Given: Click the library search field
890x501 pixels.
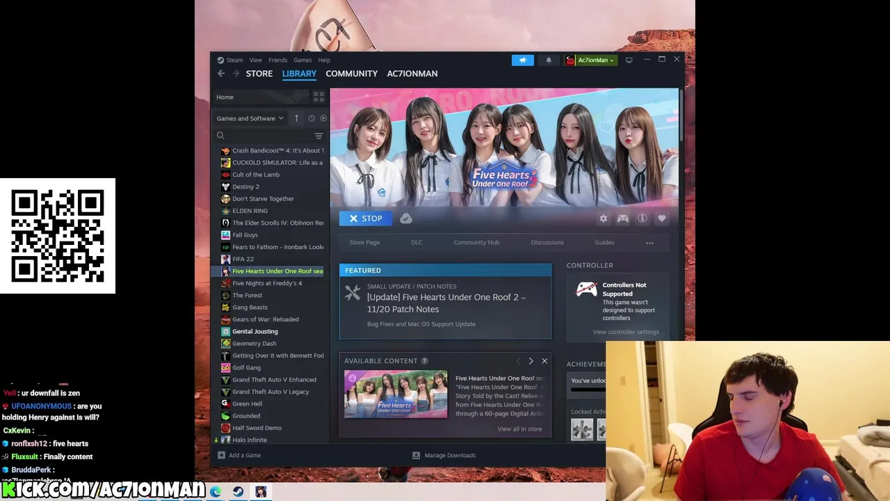Looking at the screenshot, I should point(264,136).
